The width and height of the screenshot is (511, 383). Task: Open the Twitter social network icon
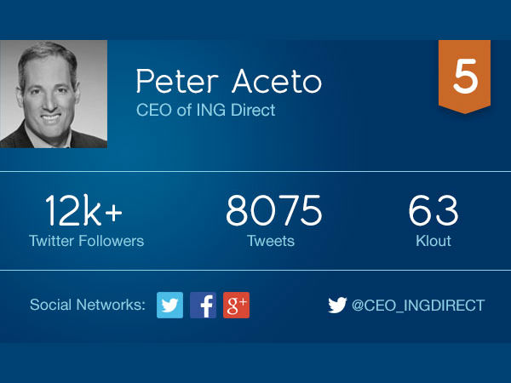(x=169, y=306)
